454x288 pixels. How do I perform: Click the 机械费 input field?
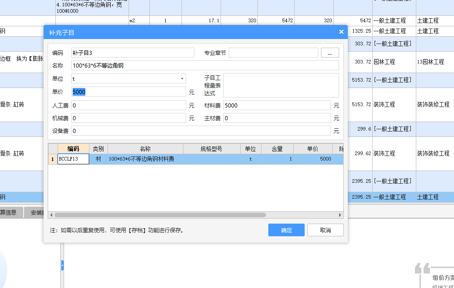(x=128, y=118)
